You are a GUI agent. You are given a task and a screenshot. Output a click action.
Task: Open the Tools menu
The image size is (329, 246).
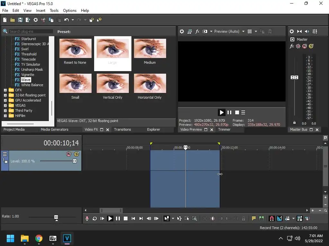(54, 11)
